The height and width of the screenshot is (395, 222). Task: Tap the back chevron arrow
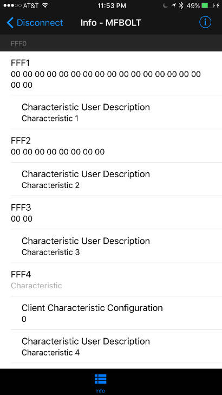(x=10, y=23)
